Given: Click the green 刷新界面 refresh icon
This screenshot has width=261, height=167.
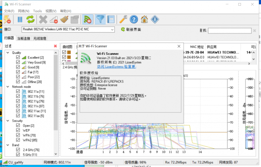Looking at the screenshot, I should 123,30.
